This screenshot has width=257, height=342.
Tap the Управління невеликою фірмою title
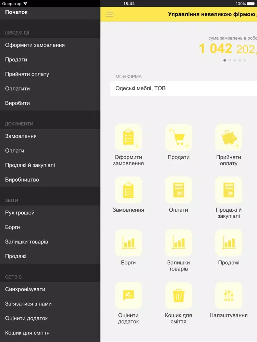[212, 14]
